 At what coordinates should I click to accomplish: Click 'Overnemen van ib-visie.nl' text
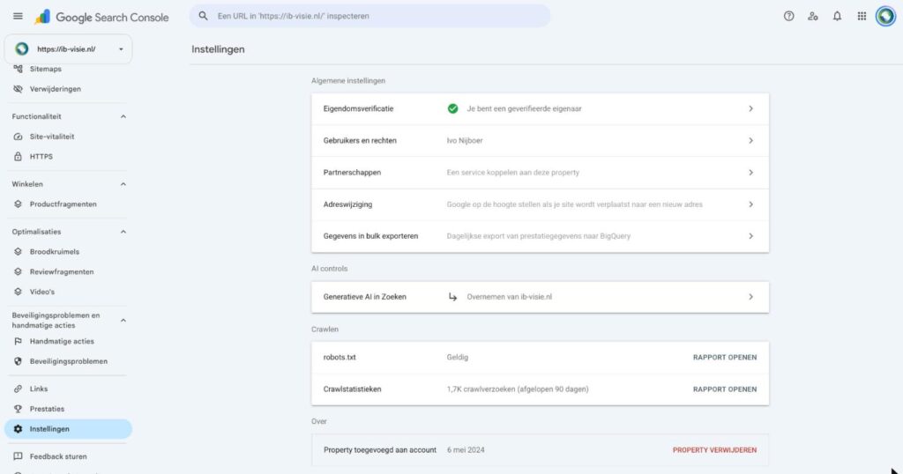(x=509, y=298)
